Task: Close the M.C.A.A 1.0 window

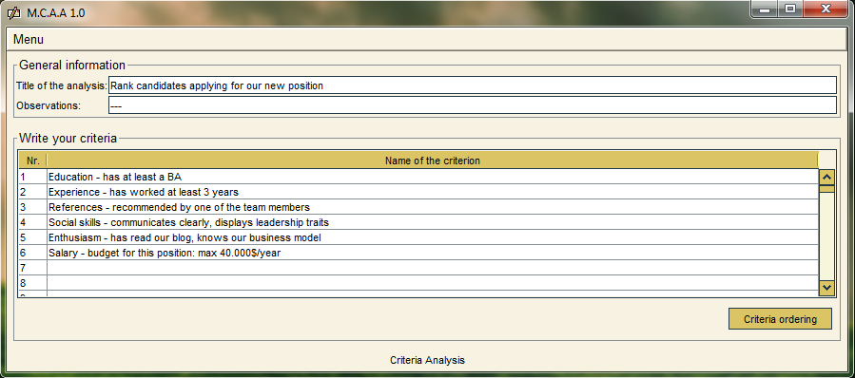Action: [x=826, y=9]
